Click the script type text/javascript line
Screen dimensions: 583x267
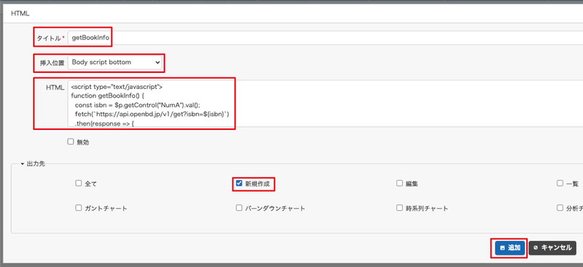click(117, 87)
